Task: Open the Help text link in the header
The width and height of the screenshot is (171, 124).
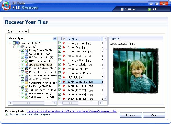Action: (154, 9)
